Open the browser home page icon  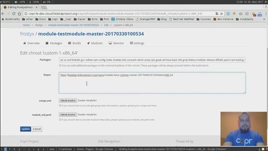coord(19,14)
